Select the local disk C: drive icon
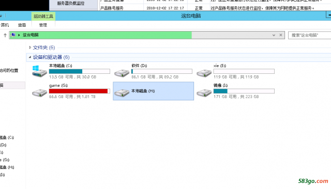331x189 pixels. pyautogui.click(x=39, y=71)
